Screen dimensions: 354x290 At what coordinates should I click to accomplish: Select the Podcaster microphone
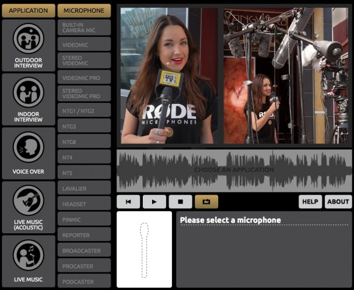pyautogui.click(x=84, y=281)
